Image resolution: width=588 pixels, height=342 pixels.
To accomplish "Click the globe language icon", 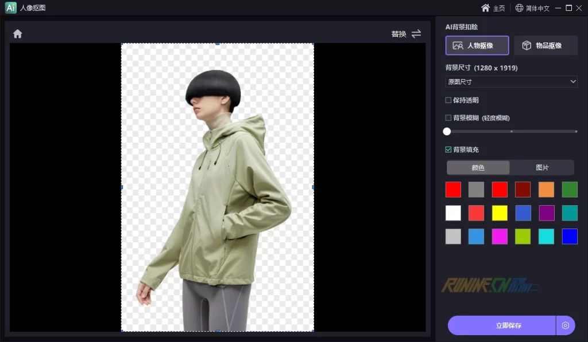I will 519,8.
